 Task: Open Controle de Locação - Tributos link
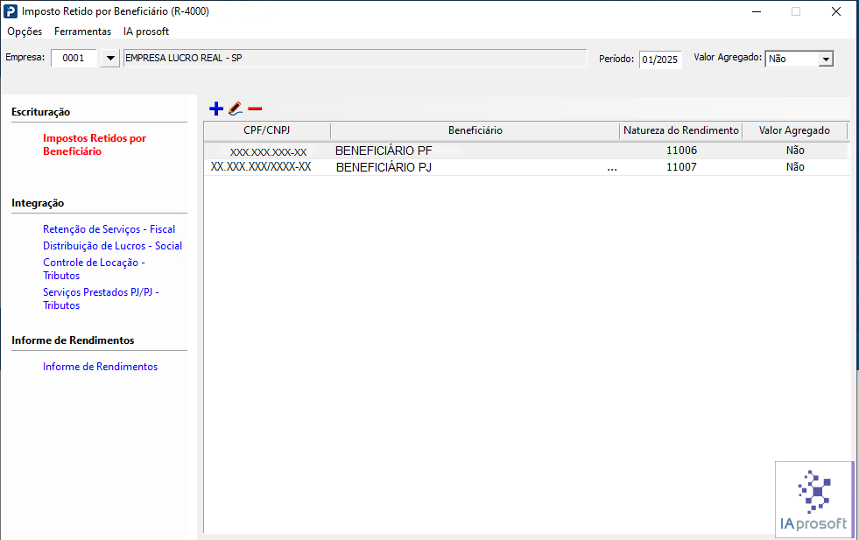tap(94, 269)
